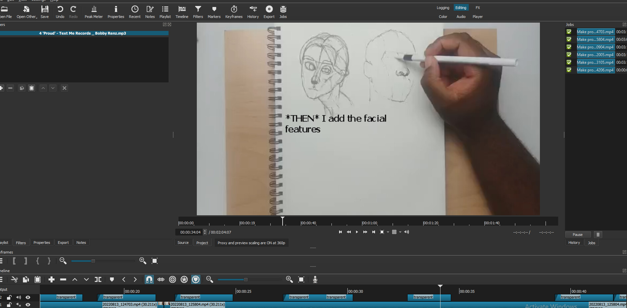Open the Timeline panel hamburger menu
Screen dimensions: 627x308
[x=1, y=279]
